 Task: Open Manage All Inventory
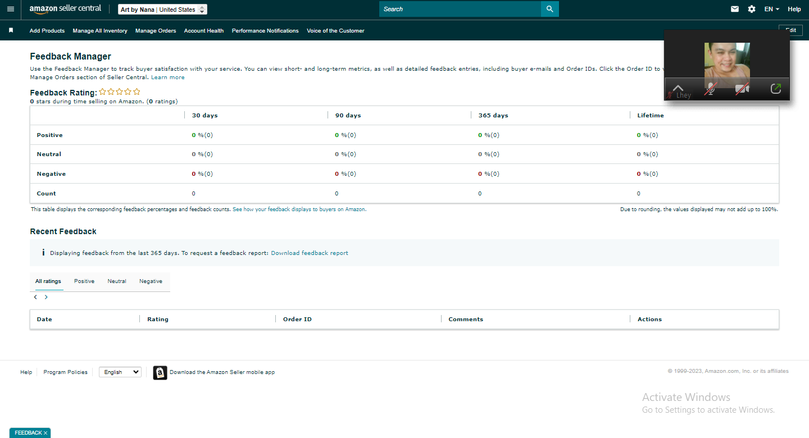point(100,31)
